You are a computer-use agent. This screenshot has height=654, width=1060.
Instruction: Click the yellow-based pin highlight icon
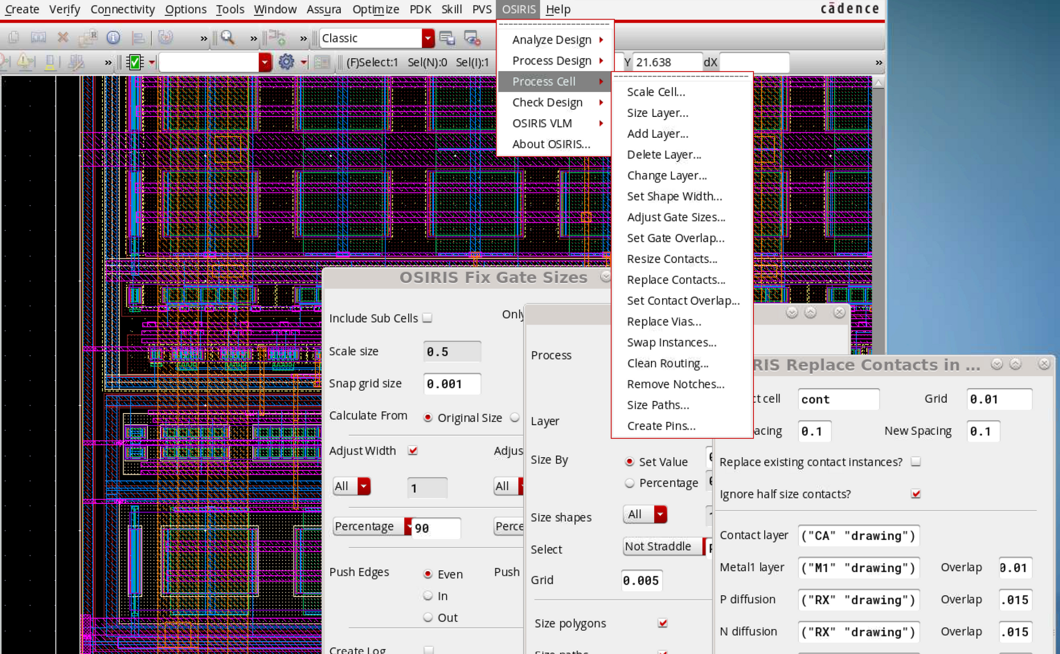point(50,62)
